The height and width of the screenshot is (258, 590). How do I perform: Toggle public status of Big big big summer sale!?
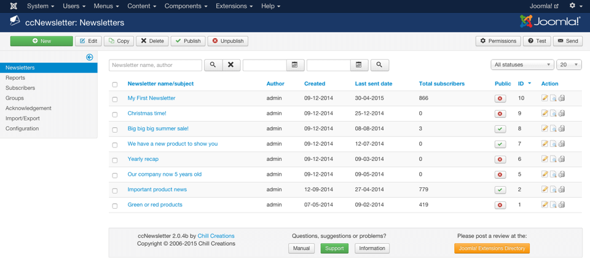tap(500, 129)
